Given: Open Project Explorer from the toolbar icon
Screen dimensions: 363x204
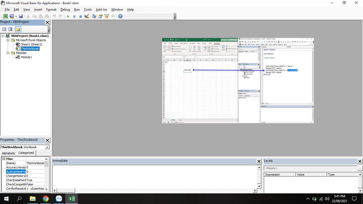Looking at the screenshot, I should (x=94, y=16).
